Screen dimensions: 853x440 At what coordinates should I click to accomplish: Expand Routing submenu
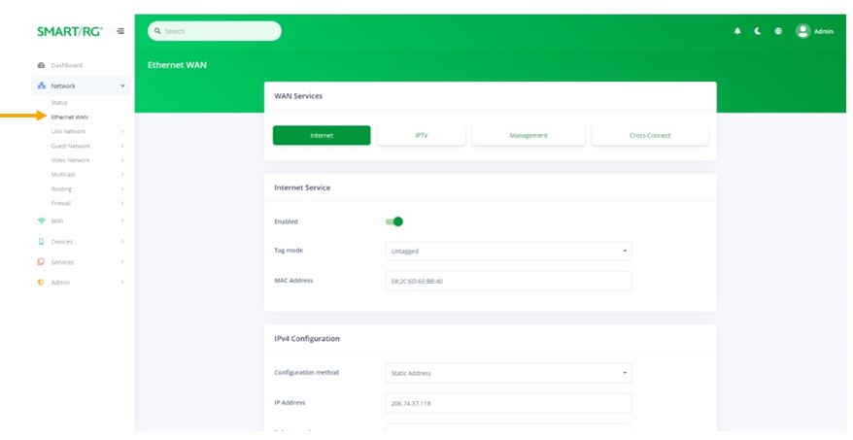pyautogui.click(x=122, y=188)
